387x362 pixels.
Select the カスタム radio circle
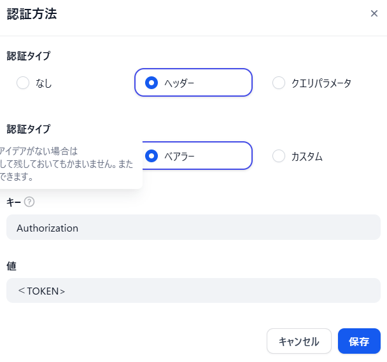[279, 156]
